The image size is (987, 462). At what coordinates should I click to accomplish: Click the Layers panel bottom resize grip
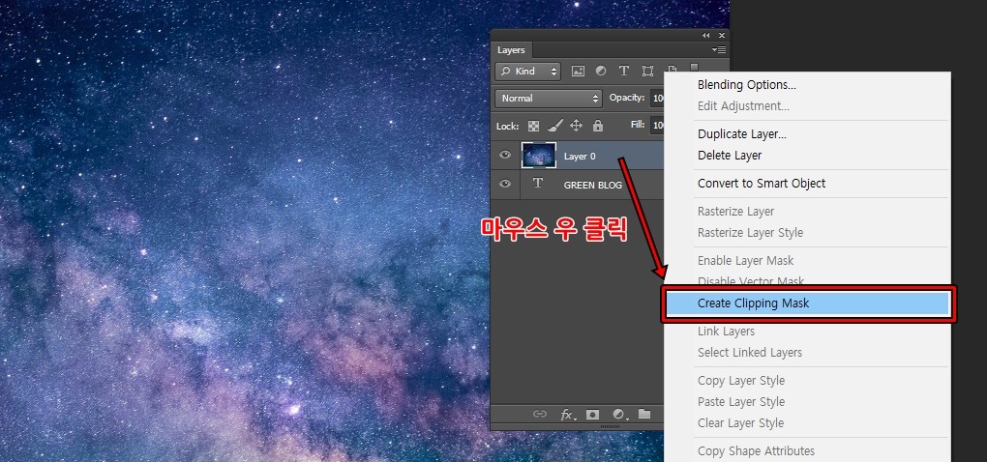[x=610, y=427]
